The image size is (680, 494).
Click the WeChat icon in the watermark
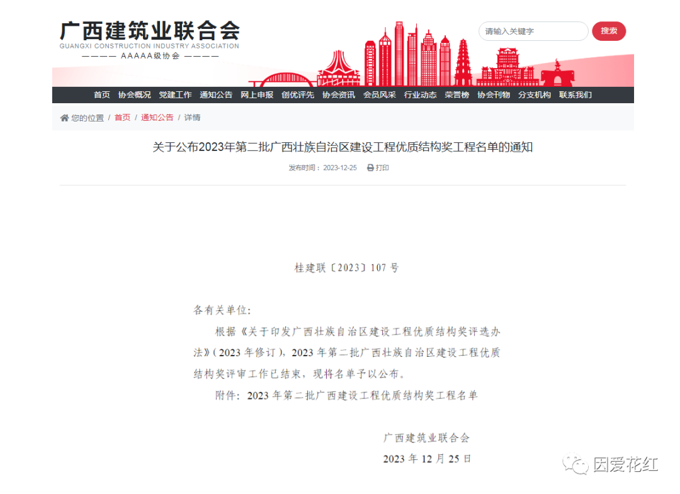(x=575, y=465)
